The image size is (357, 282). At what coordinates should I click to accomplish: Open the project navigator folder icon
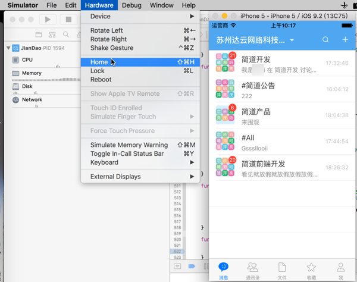coord(39,35)
